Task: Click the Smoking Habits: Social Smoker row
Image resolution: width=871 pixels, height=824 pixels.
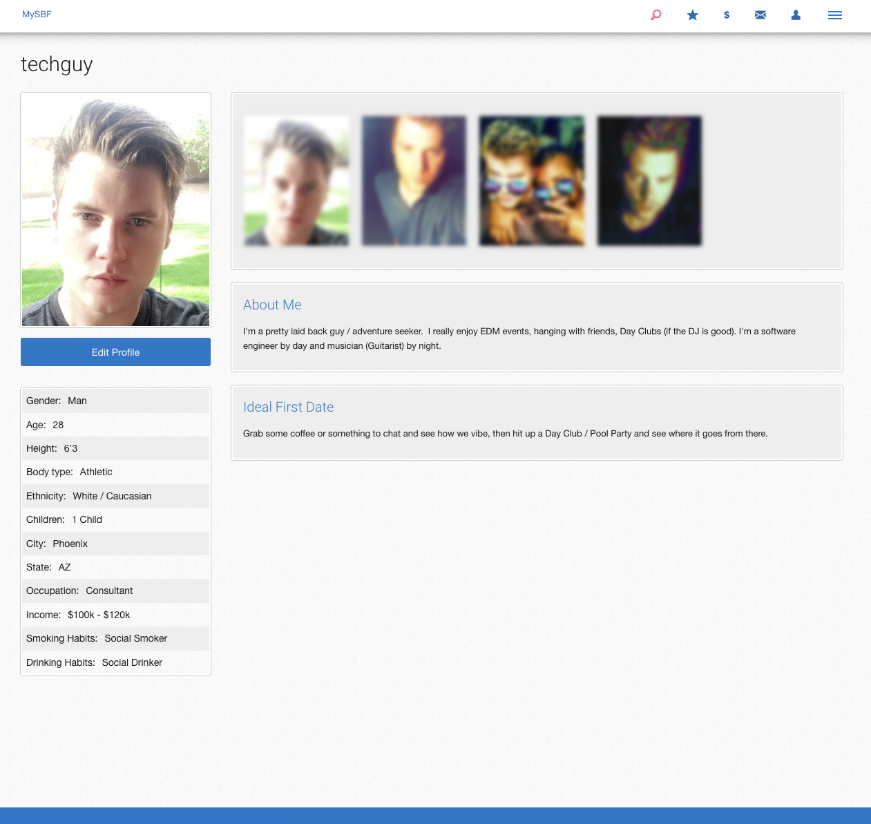Action: (x=115, y=638)
